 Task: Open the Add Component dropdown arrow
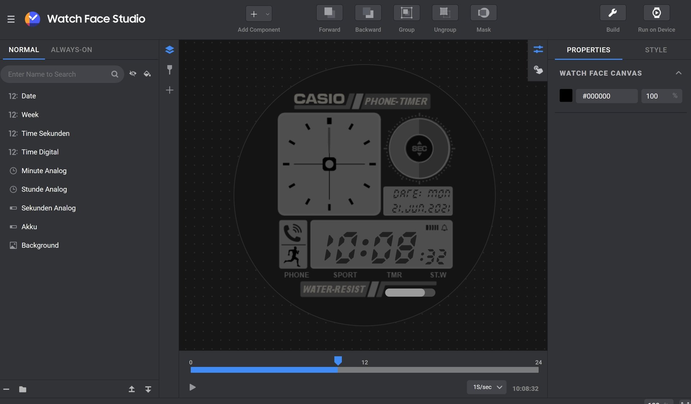coord(267,14)
